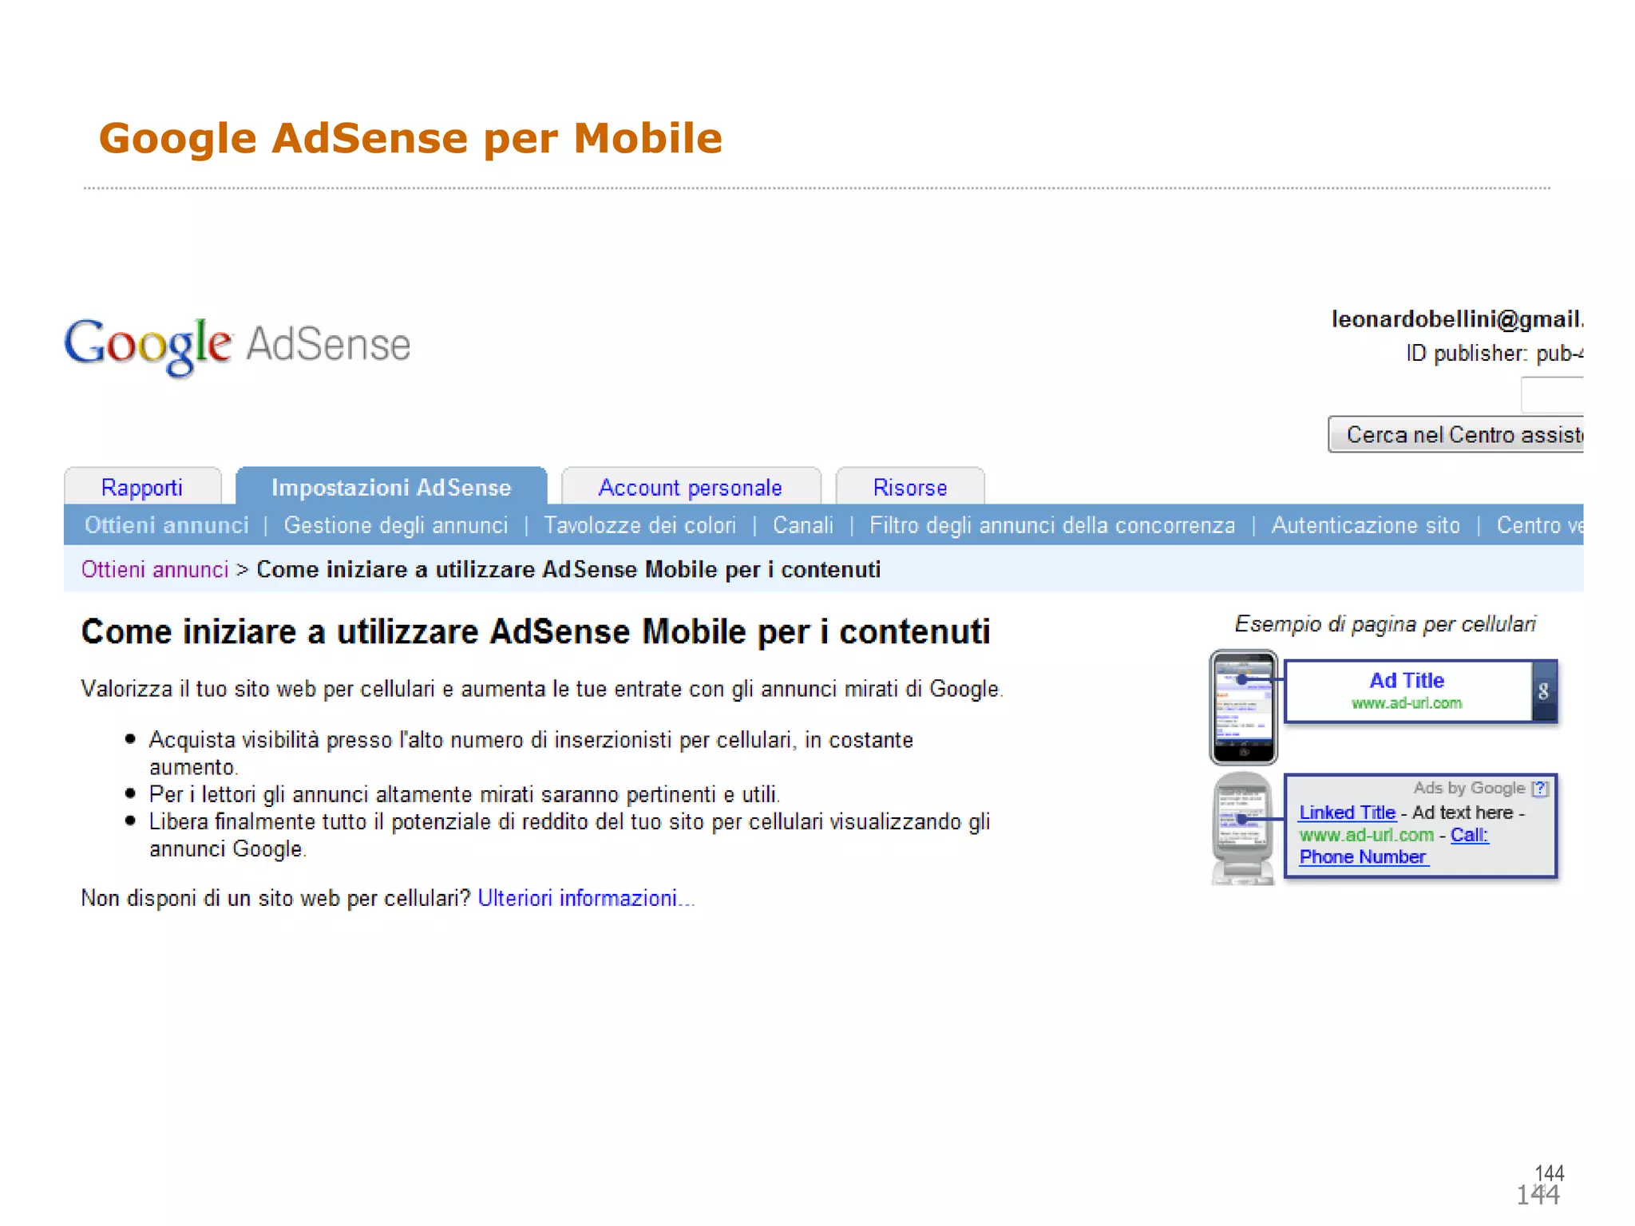Select Autenticazione sito in the submenu
Viewport: 1635px width, 1226px height.
[1366, 525]
